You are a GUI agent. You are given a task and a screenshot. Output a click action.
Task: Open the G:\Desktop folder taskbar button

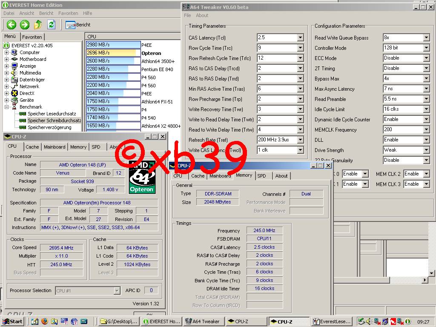119,321
